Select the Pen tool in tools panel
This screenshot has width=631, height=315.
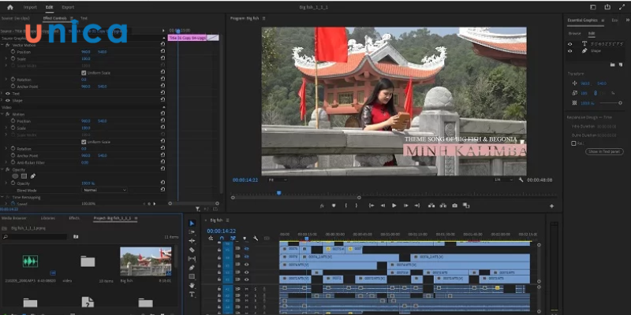[192, 268]
